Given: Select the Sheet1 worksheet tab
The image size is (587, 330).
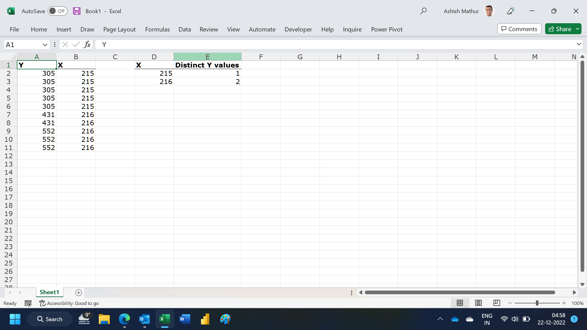Looking at the screenshot, I should point(49,292).
